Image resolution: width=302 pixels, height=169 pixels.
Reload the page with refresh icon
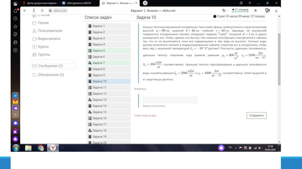point(42,11)
